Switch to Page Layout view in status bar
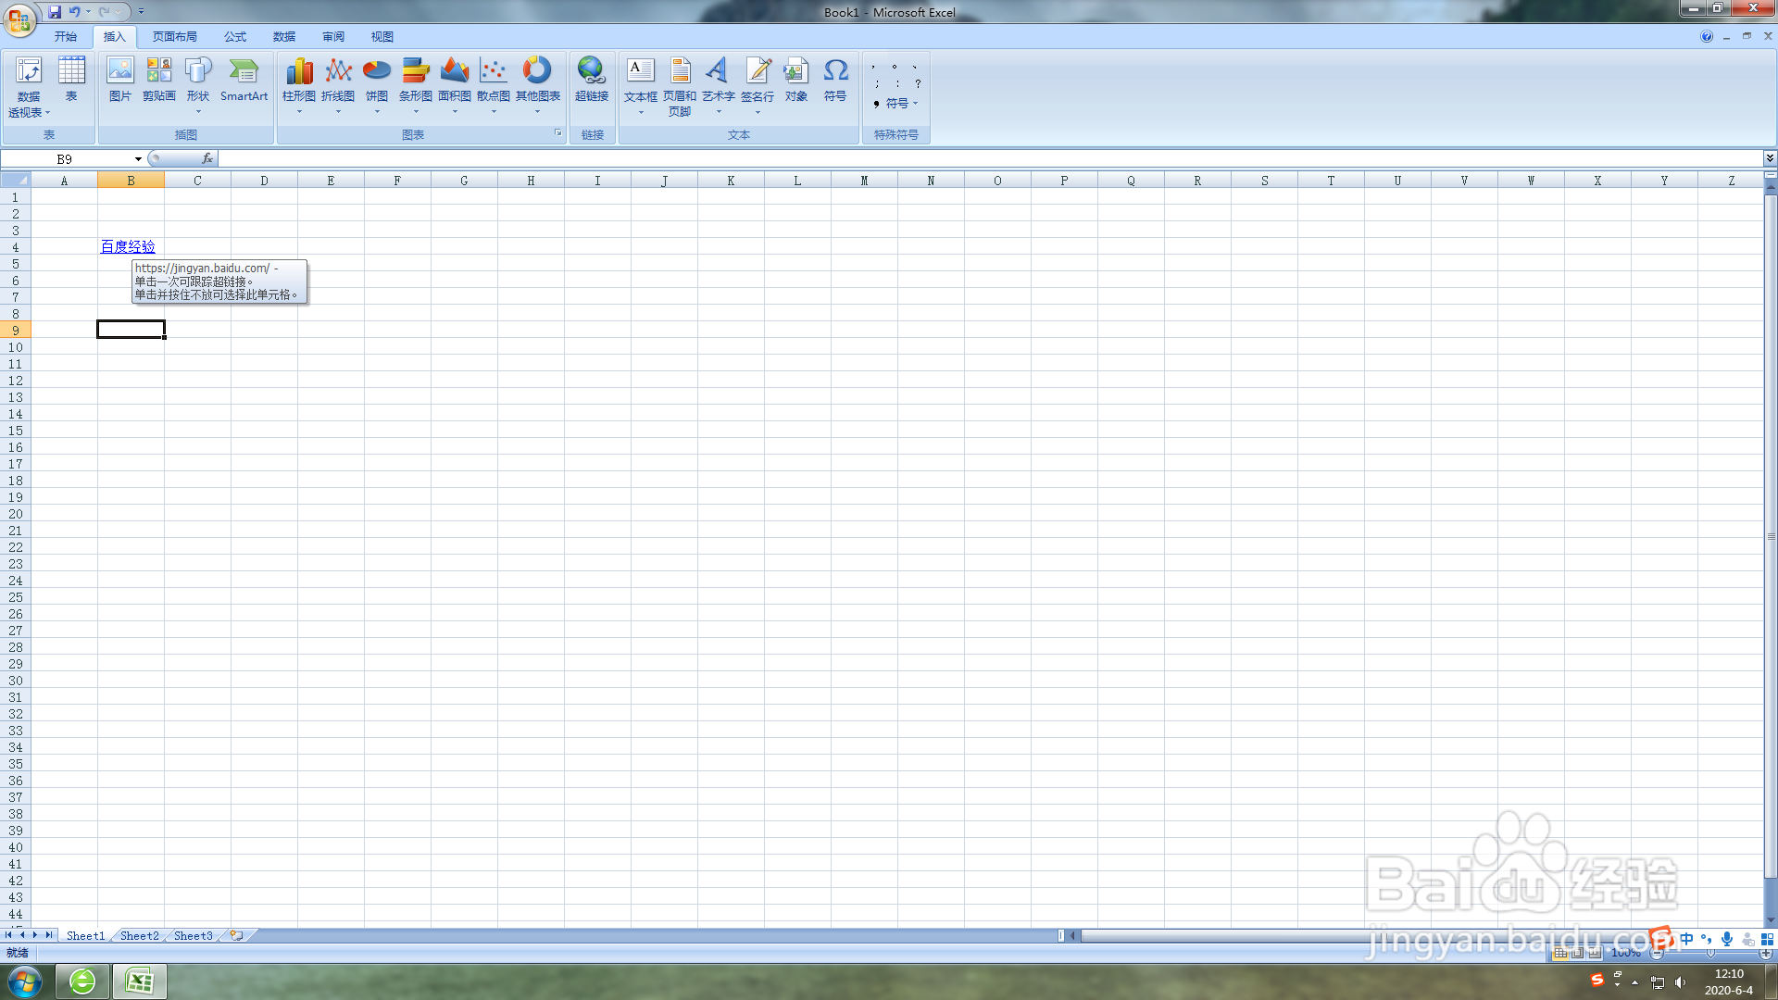 [x=1576, y=952]
